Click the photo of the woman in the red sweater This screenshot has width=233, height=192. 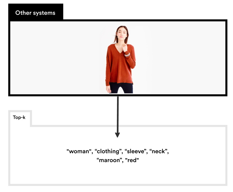point(121,60)
